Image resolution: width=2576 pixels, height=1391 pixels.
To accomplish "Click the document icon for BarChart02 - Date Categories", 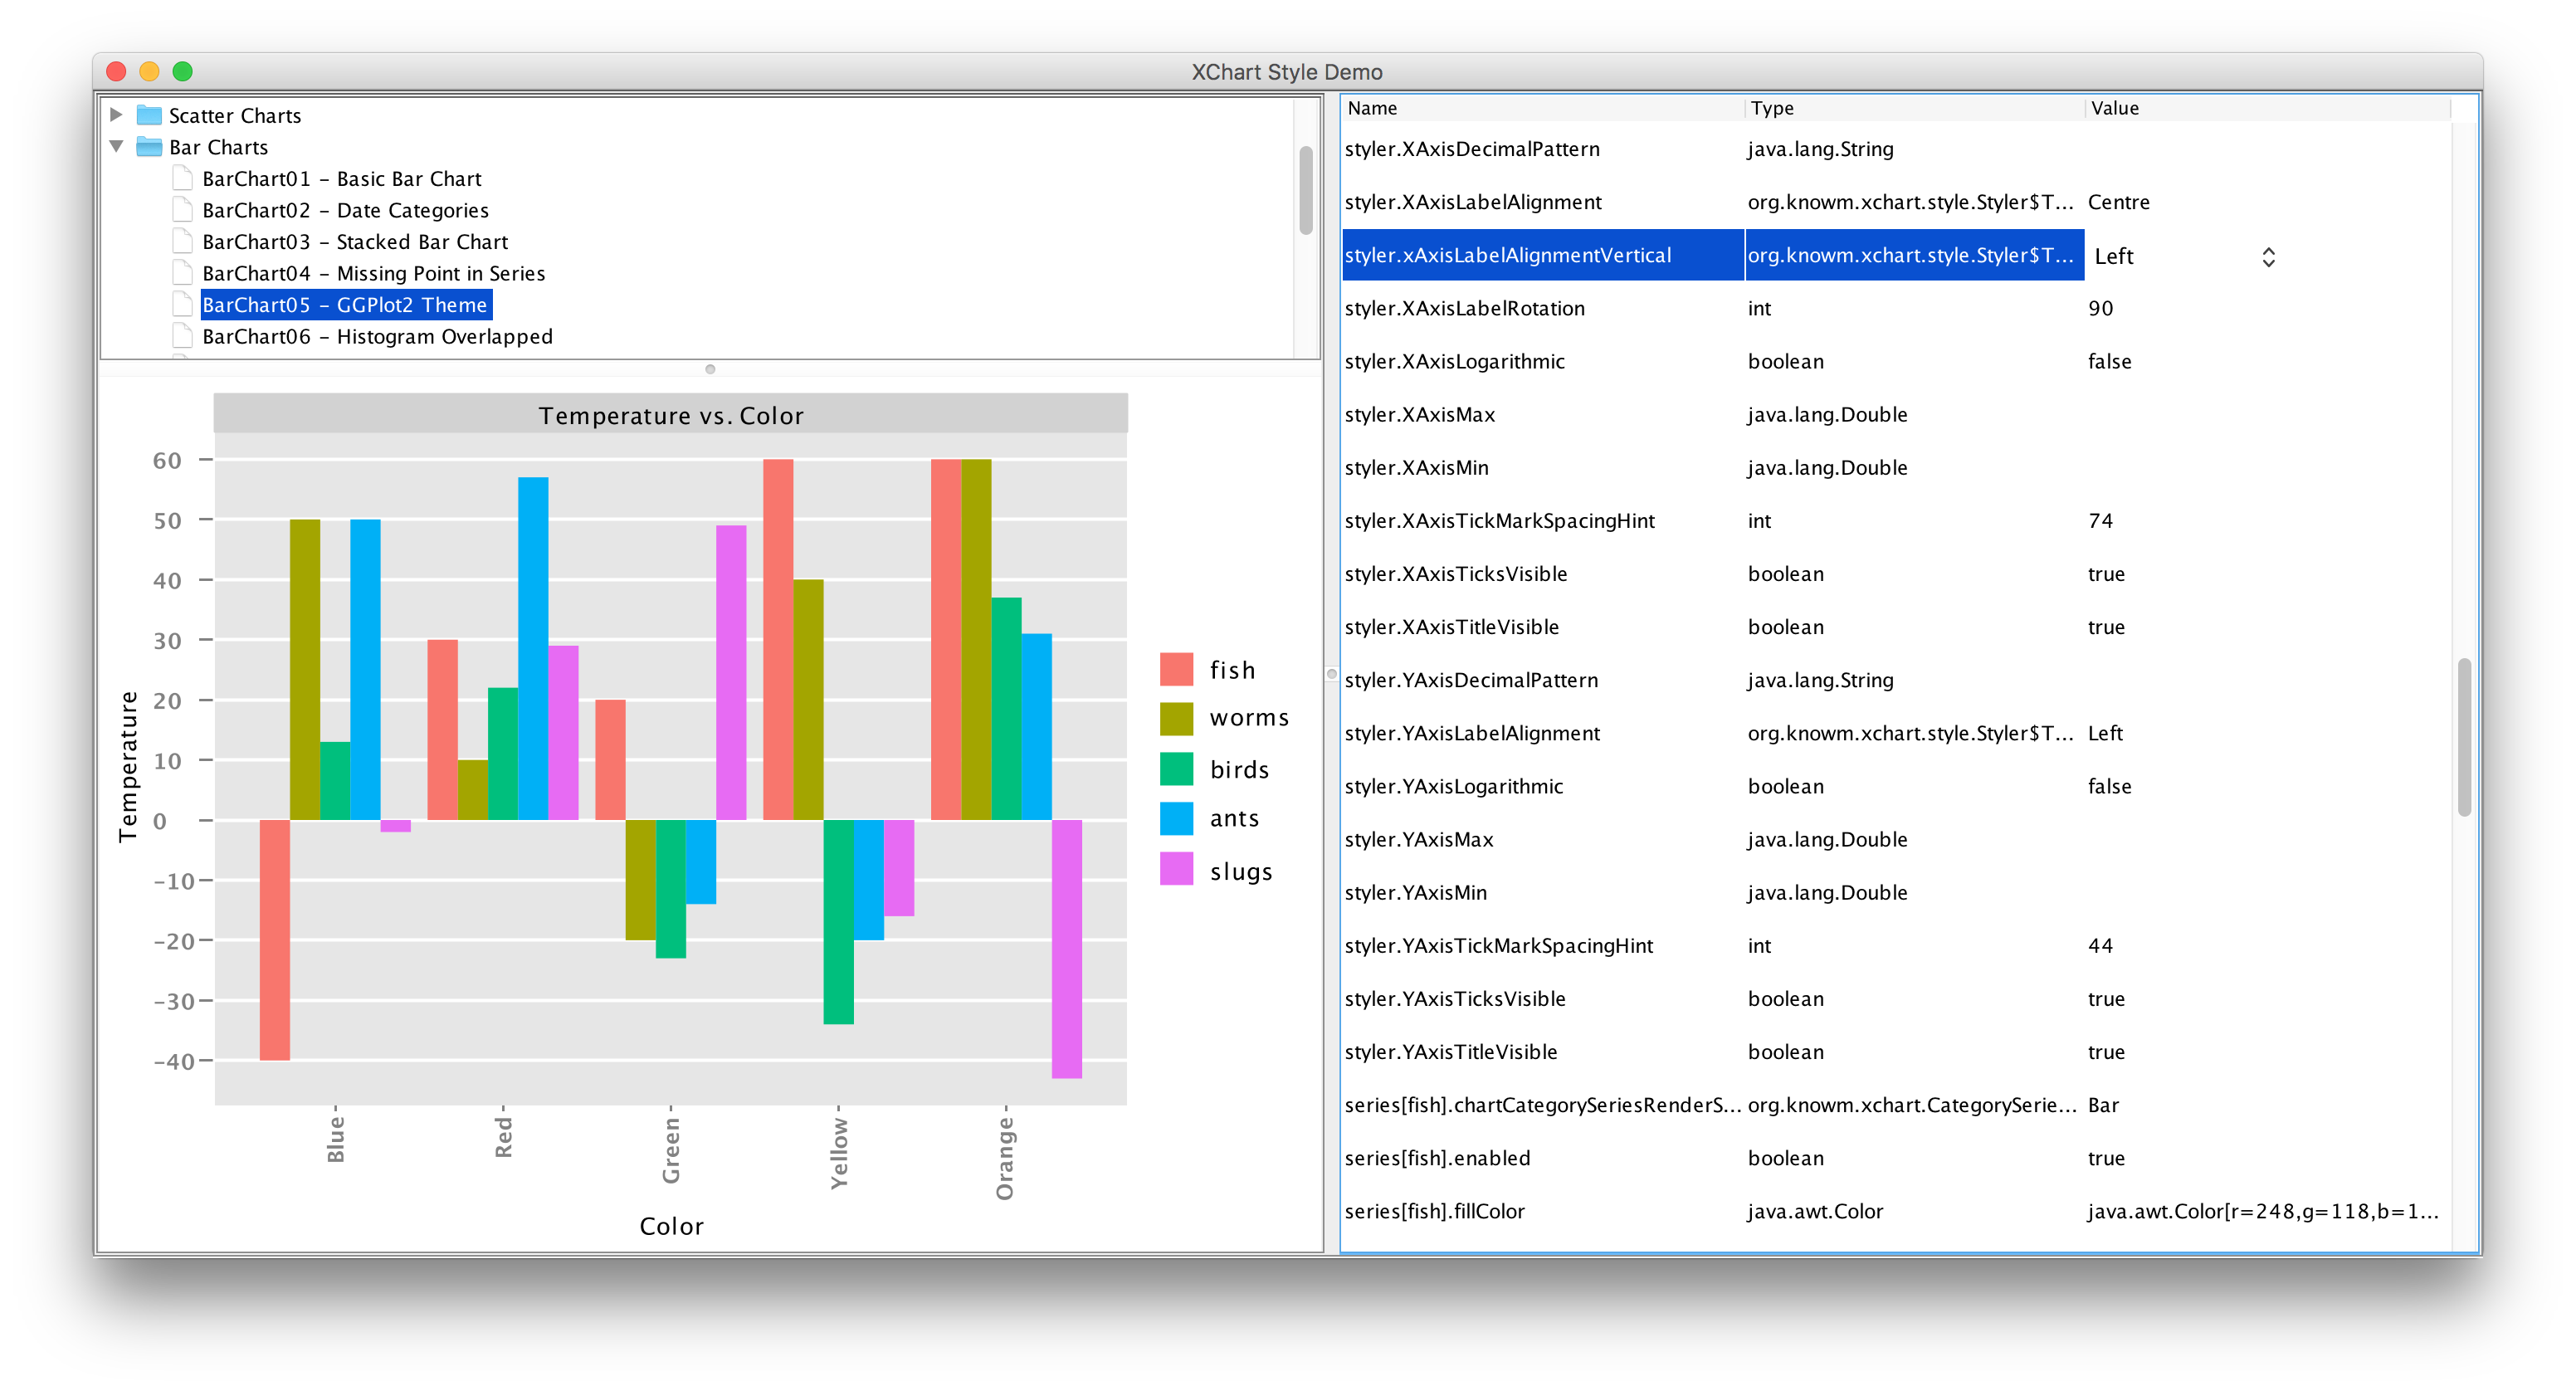I will pyautogui.click(x=182, y=210).
